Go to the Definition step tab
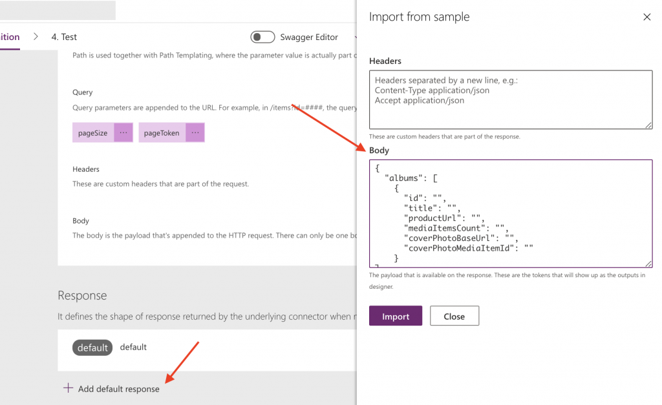The height and width of the screenshot is (405, 662). pyautogui.click(x=10, y=37)
